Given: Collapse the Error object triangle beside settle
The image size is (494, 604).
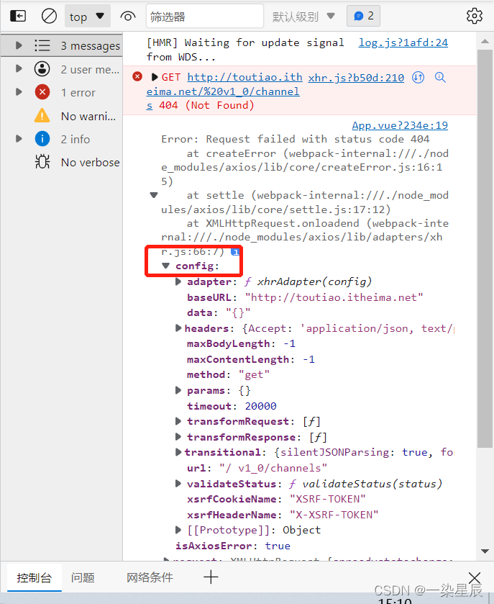Looking at the screenshot, I should click(153, 195).
